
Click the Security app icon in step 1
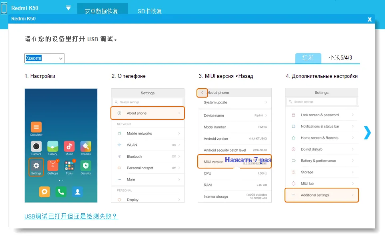coord(86,166)
